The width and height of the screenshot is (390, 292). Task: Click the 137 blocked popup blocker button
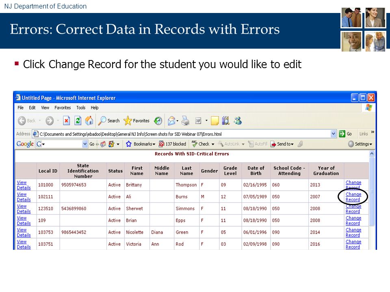(x=172, y=144)
